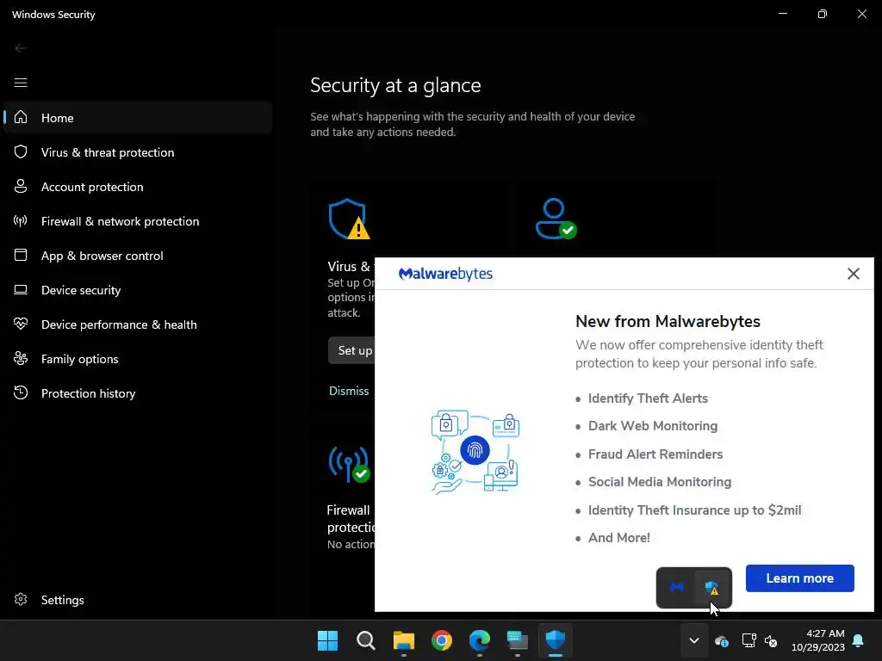Viewport: 882px width, 661px height.
Task: Click the Device performance heart icon
Action: pyautogui.click(x=21, y=324)
